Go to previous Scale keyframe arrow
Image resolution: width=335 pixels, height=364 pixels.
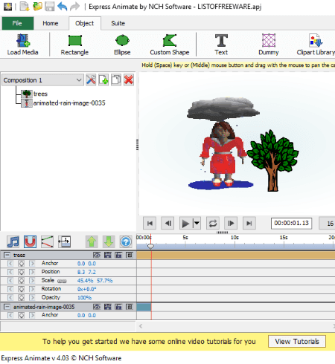10,281
